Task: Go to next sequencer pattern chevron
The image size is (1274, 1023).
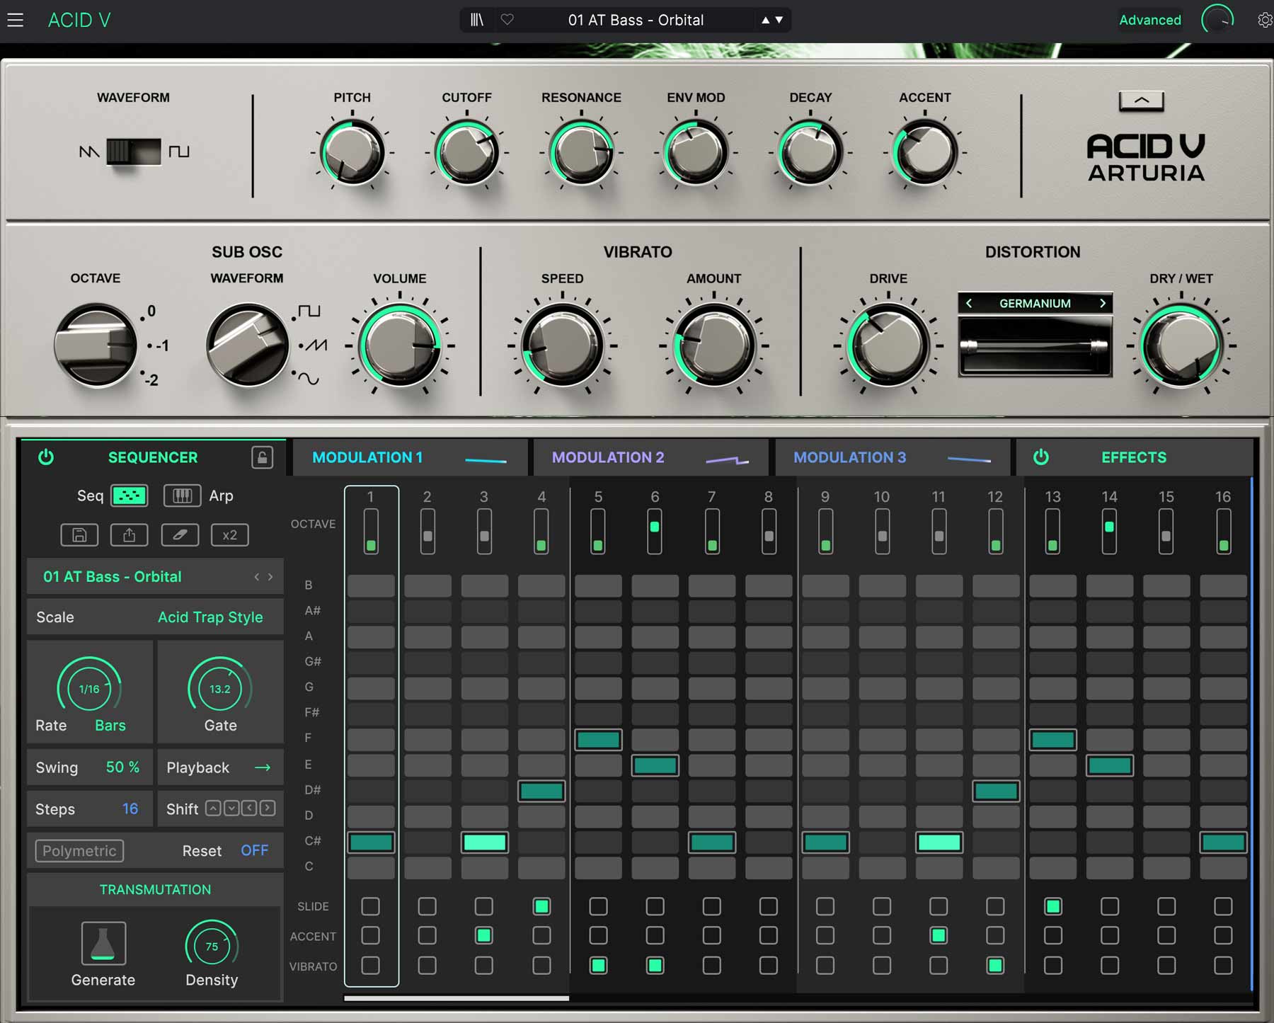Action: point(270,577)
